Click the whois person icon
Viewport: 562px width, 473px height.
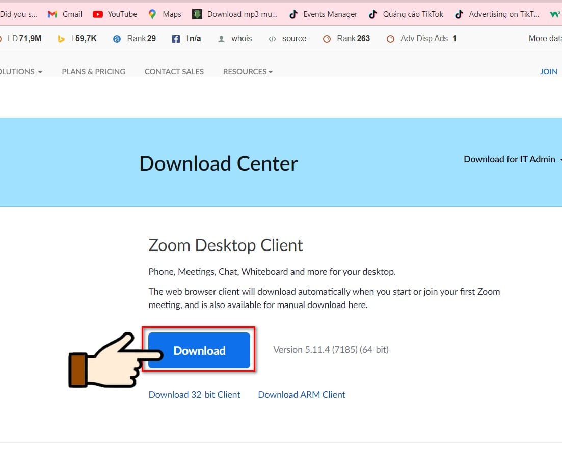pyautogui.click(x=222, y=39)
